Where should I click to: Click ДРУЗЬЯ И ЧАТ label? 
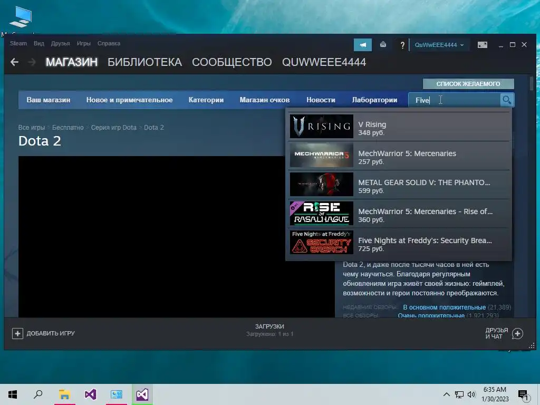(x=497, y=333)
